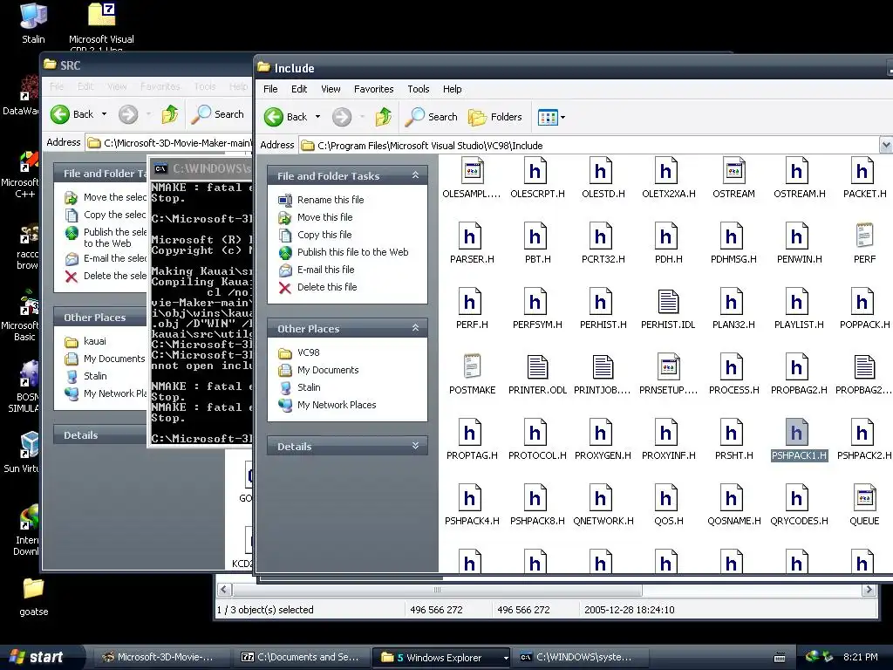Click Move this file task link

tap(324, 217)
